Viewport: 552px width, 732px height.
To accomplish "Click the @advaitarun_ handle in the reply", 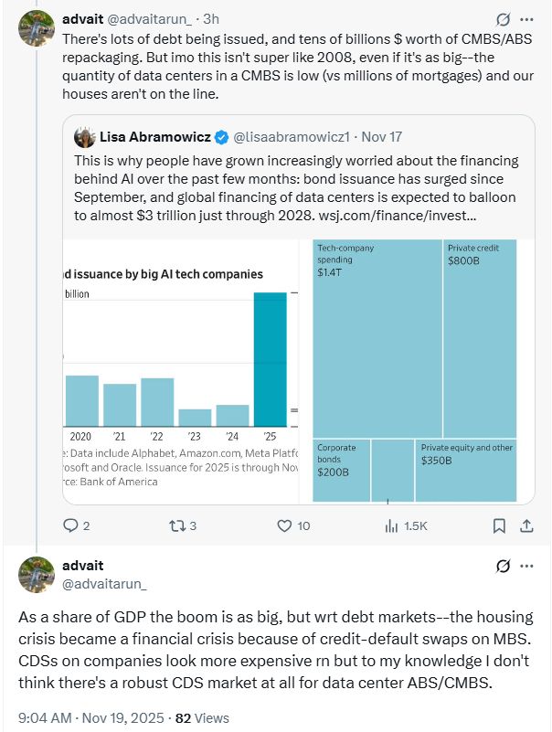I will (104, 583).
